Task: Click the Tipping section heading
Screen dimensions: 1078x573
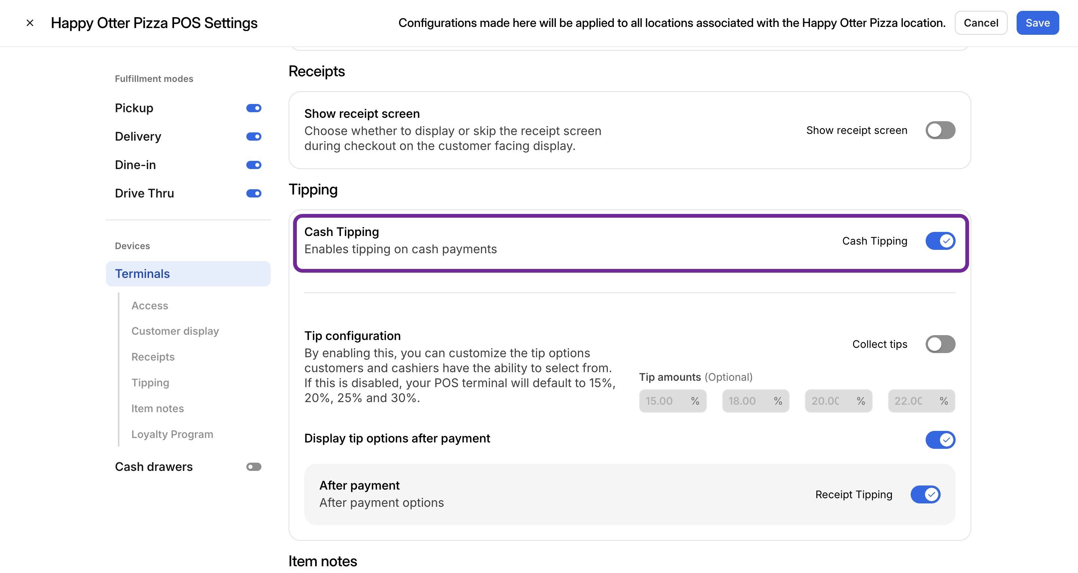Action: (x=313, y=190)
